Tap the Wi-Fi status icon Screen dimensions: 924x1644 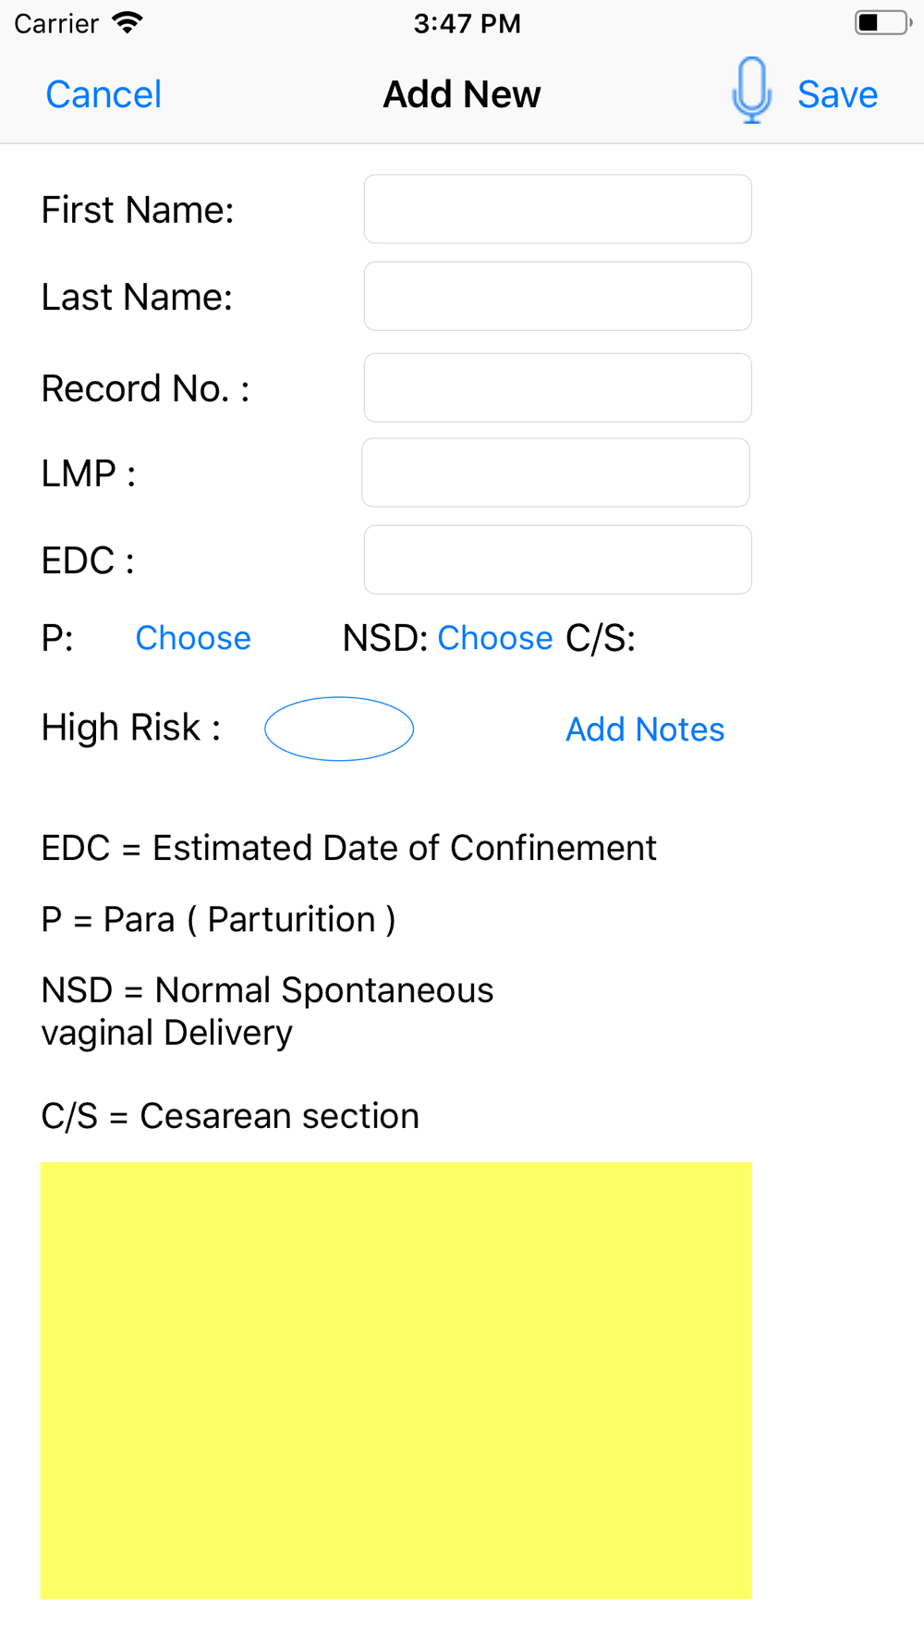point(128,23)
